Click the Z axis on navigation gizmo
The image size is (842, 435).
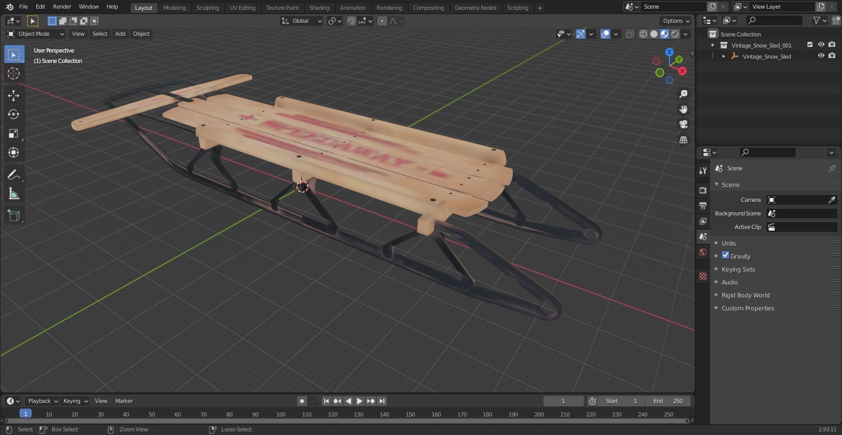[x=669, y=52]
